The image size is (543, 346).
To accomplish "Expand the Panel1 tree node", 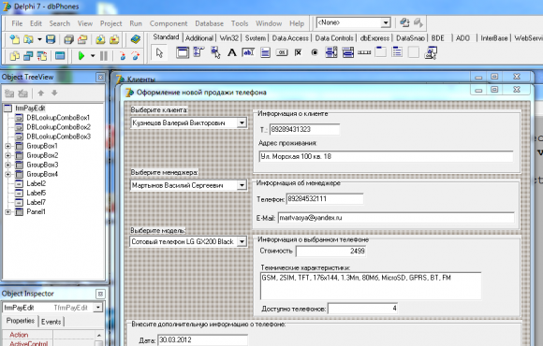I will click(x=8, y=211).
